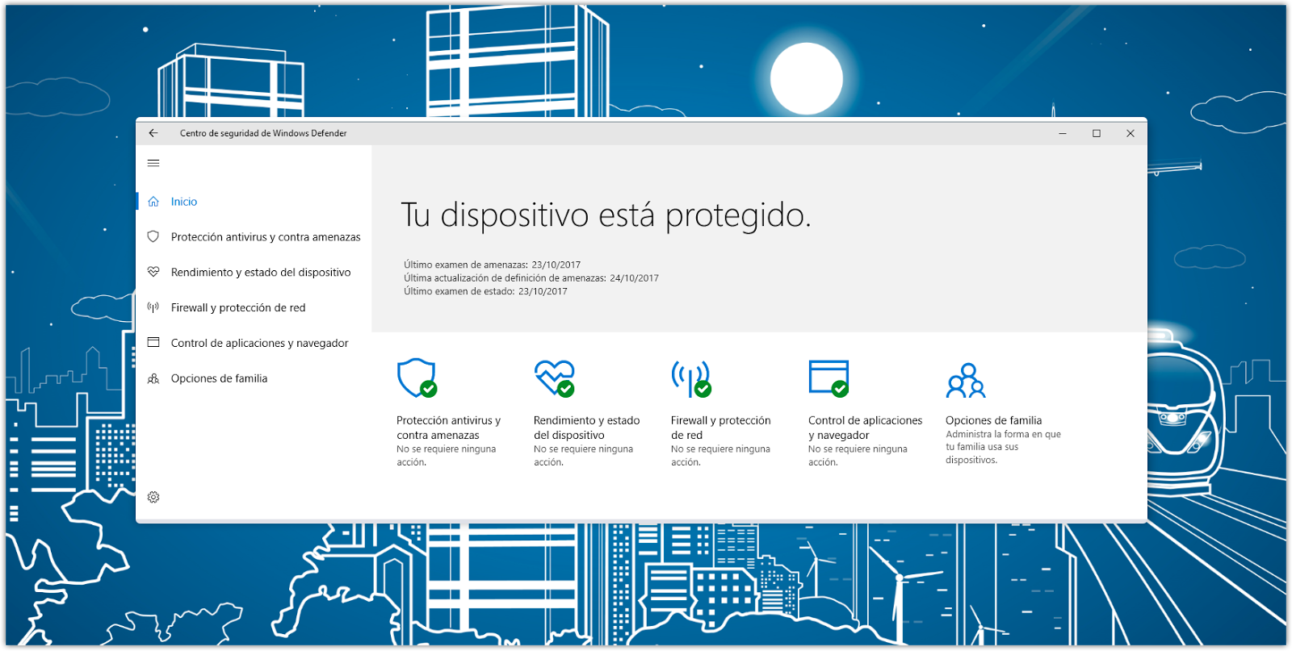Open settings with the gear icon
This screenshot has width=1292, height=651.
153,497
